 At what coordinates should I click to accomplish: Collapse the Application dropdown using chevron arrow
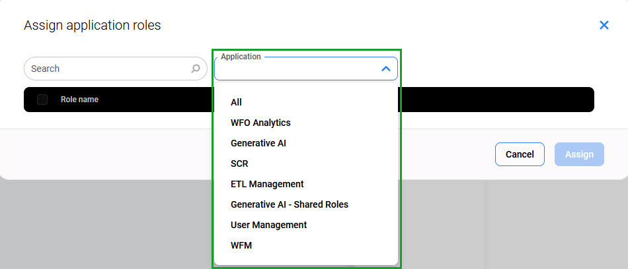coord(386,69)
